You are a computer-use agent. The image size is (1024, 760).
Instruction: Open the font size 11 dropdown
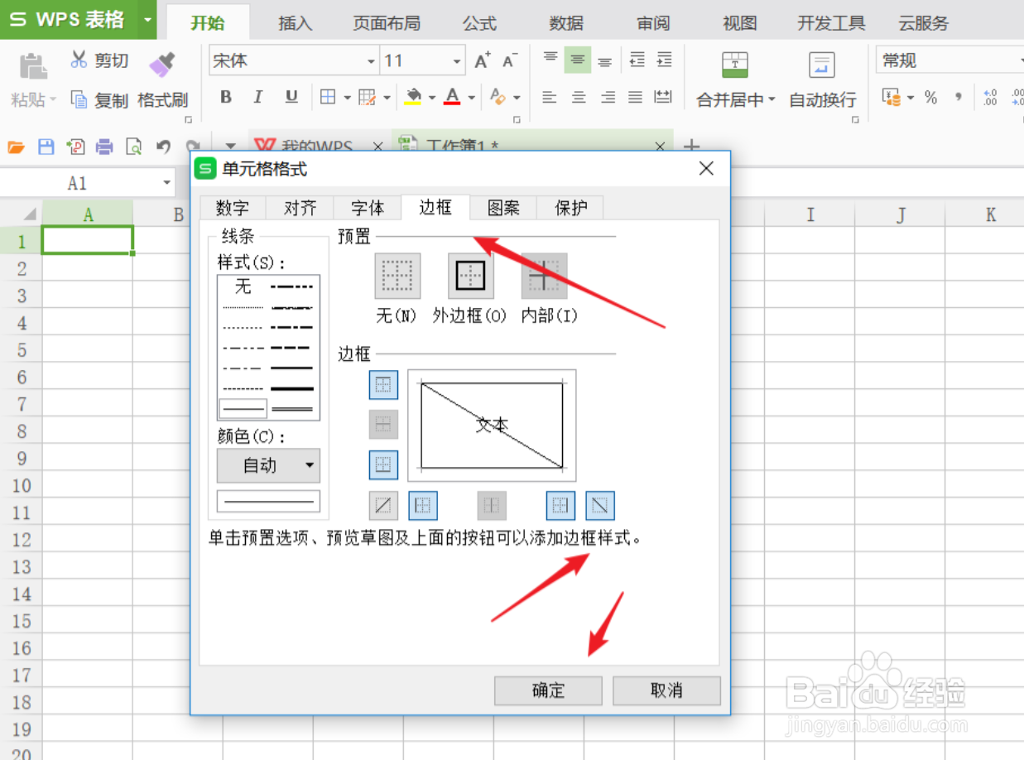coord(457,61)
